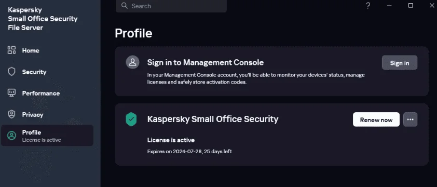Click the Profile person icon in sidebar
This screenshot has height=187, width=437.
pos(11,136)
